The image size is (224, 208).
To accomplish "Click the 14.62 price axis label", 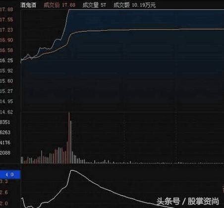I will point(6,112).
